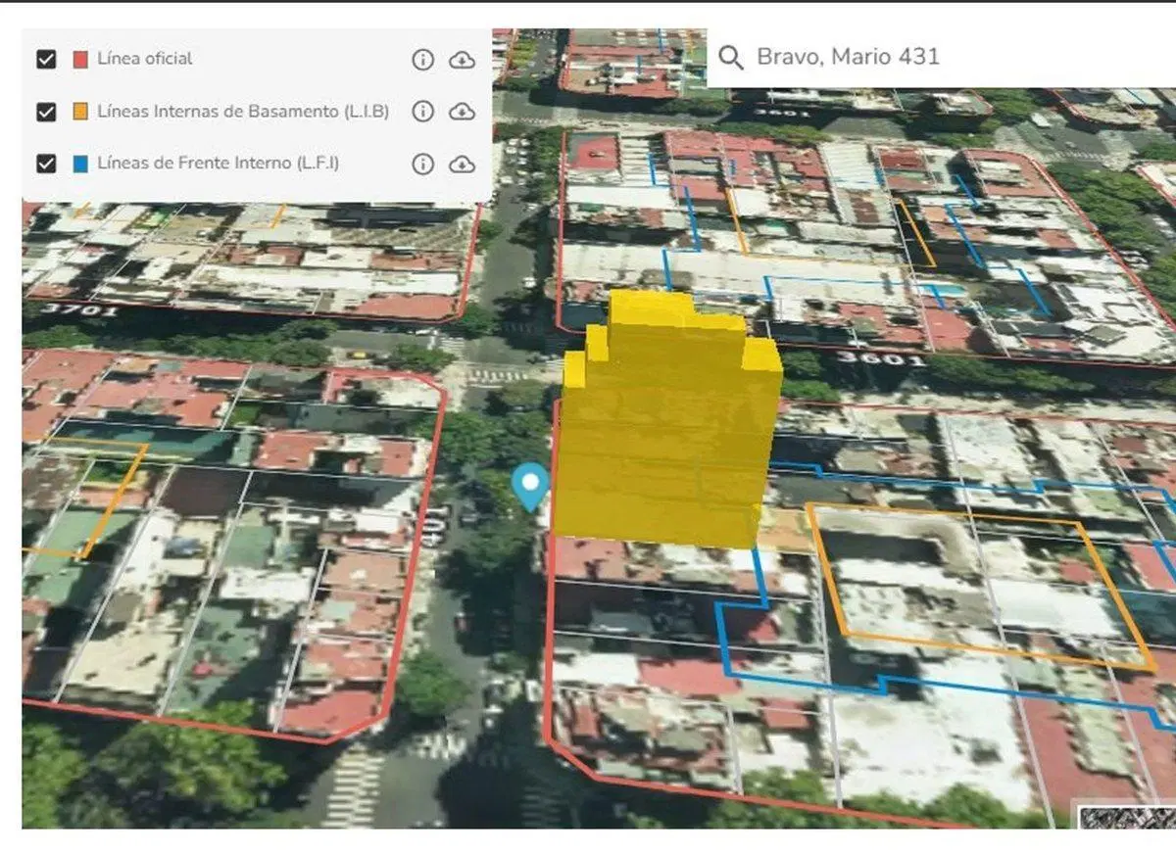Focus the address search field 'Bravo, Mario 431'
The height and width of the screenshot is (855, 1176).
pyautogui.click(x=941, y=57)
